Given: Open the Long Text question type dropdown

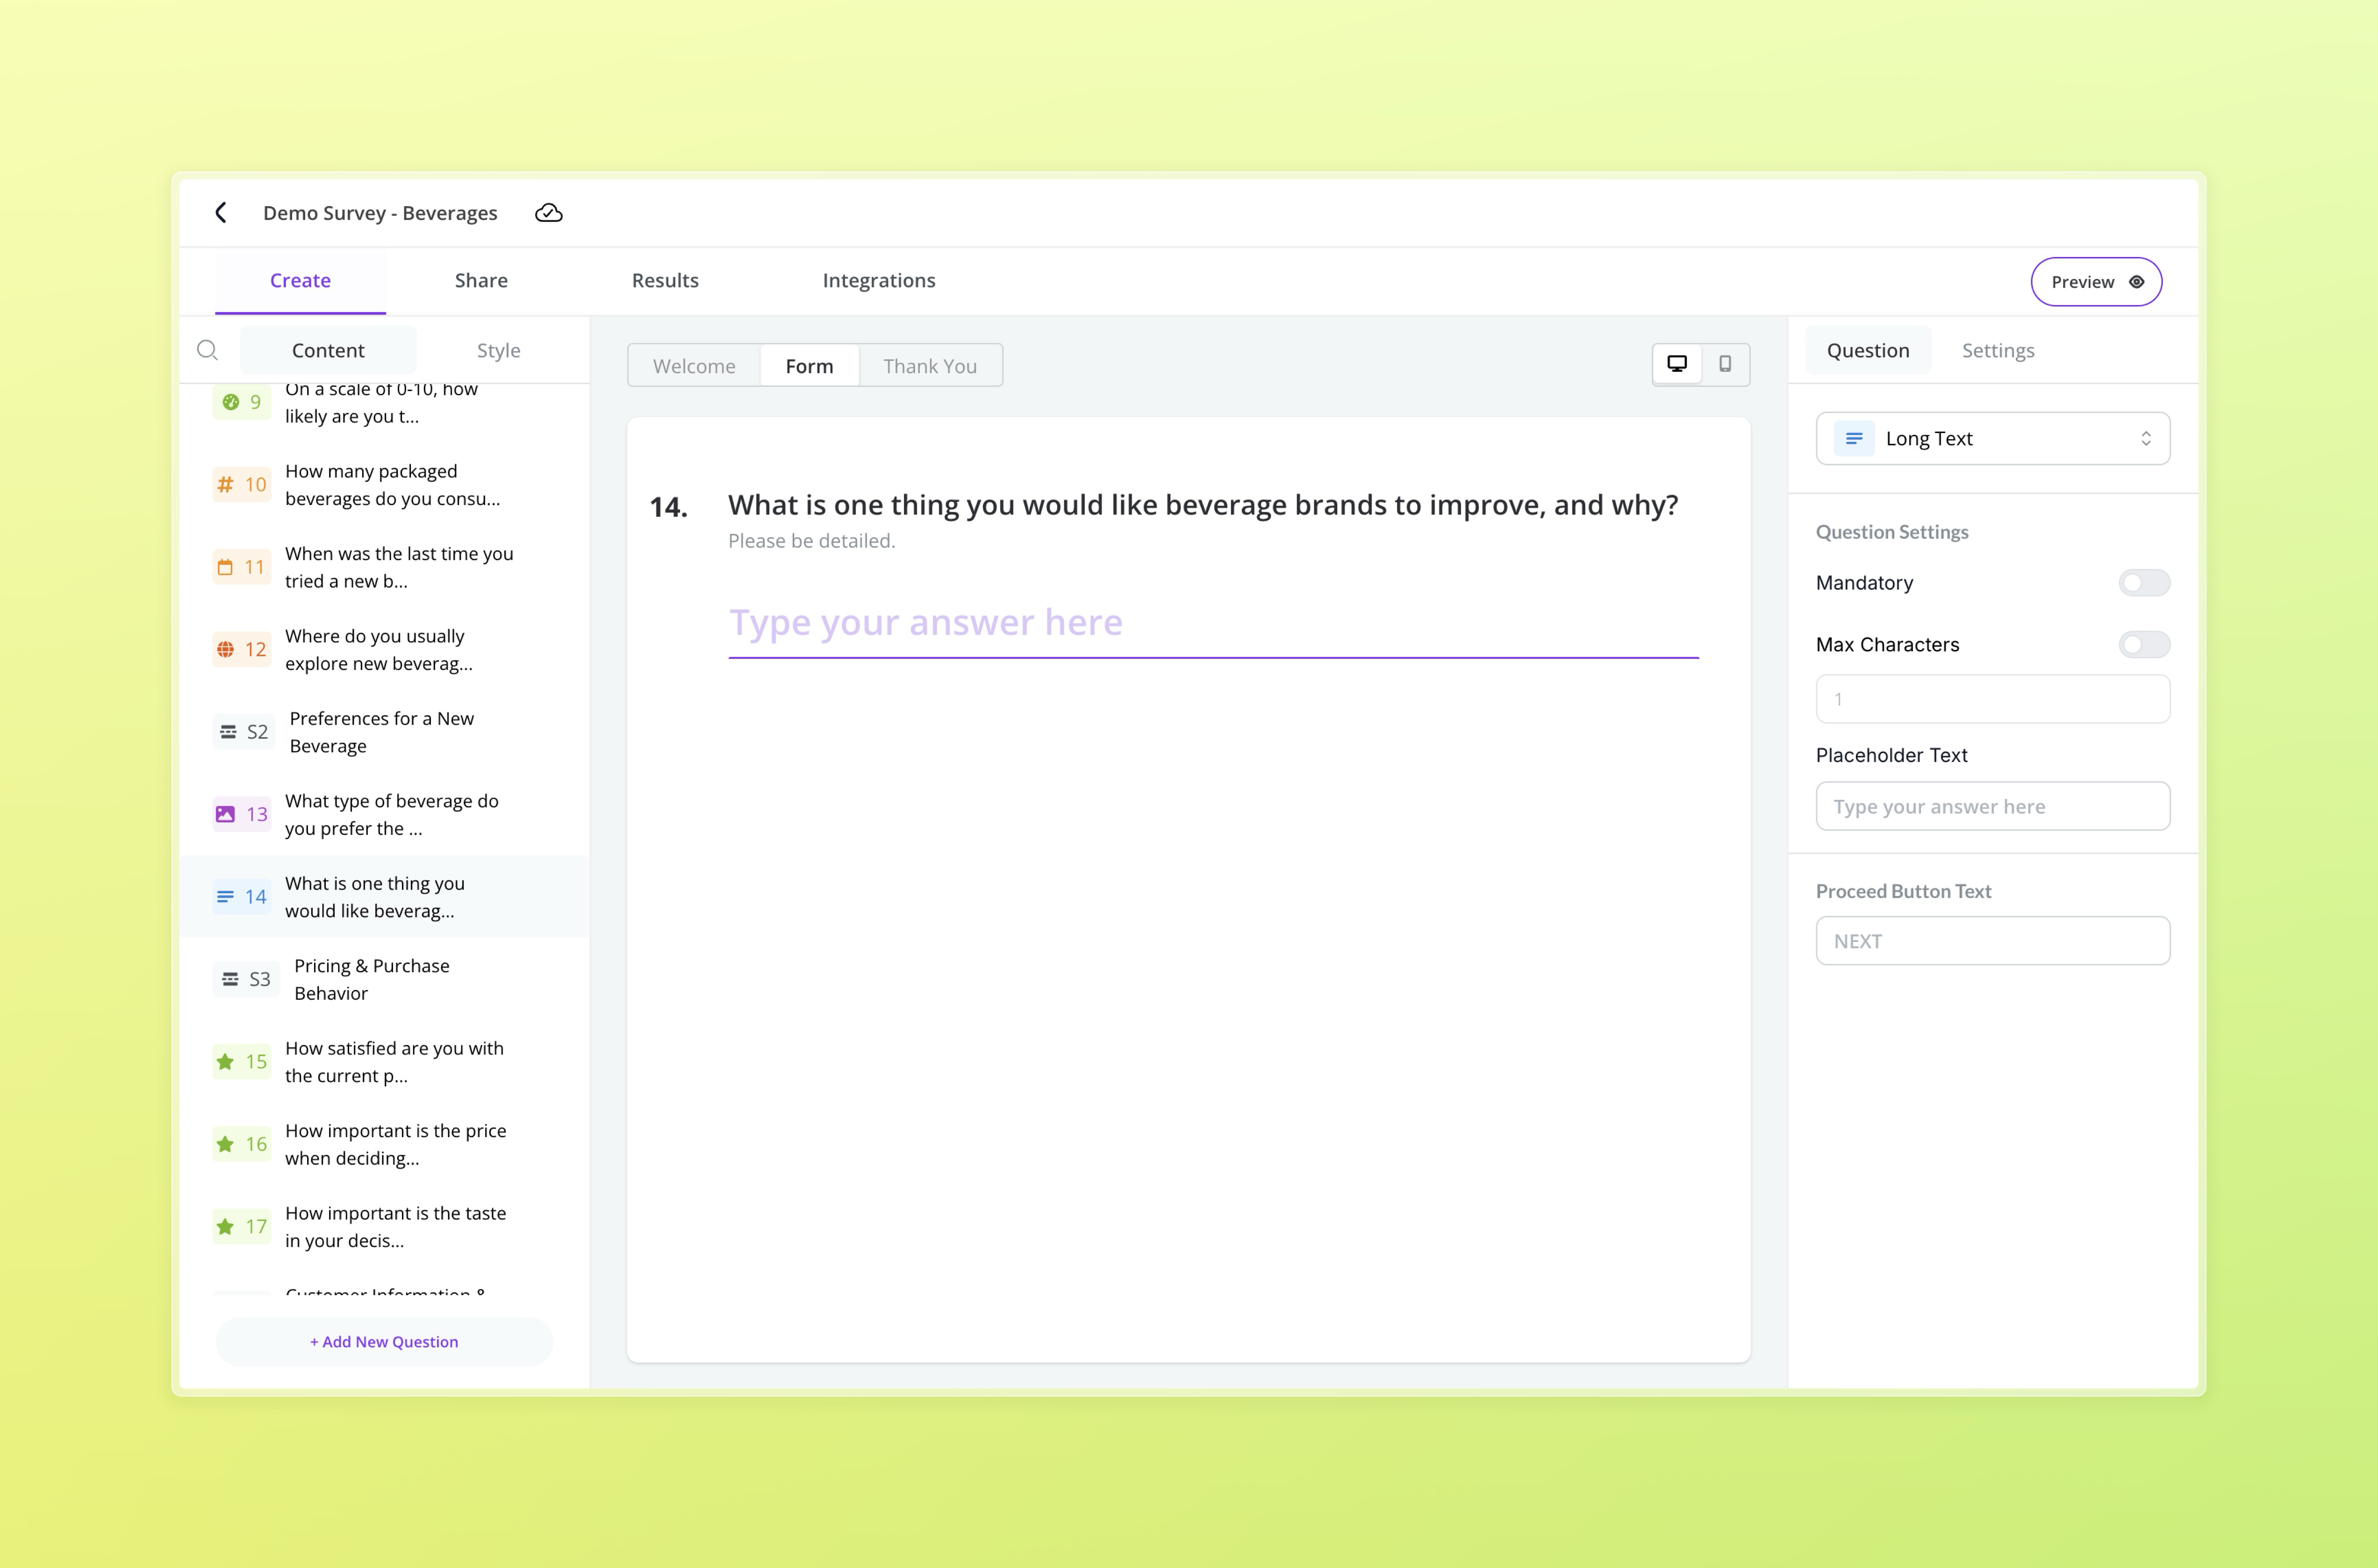Looking at the screenshot, I should tap(1993, 438).
